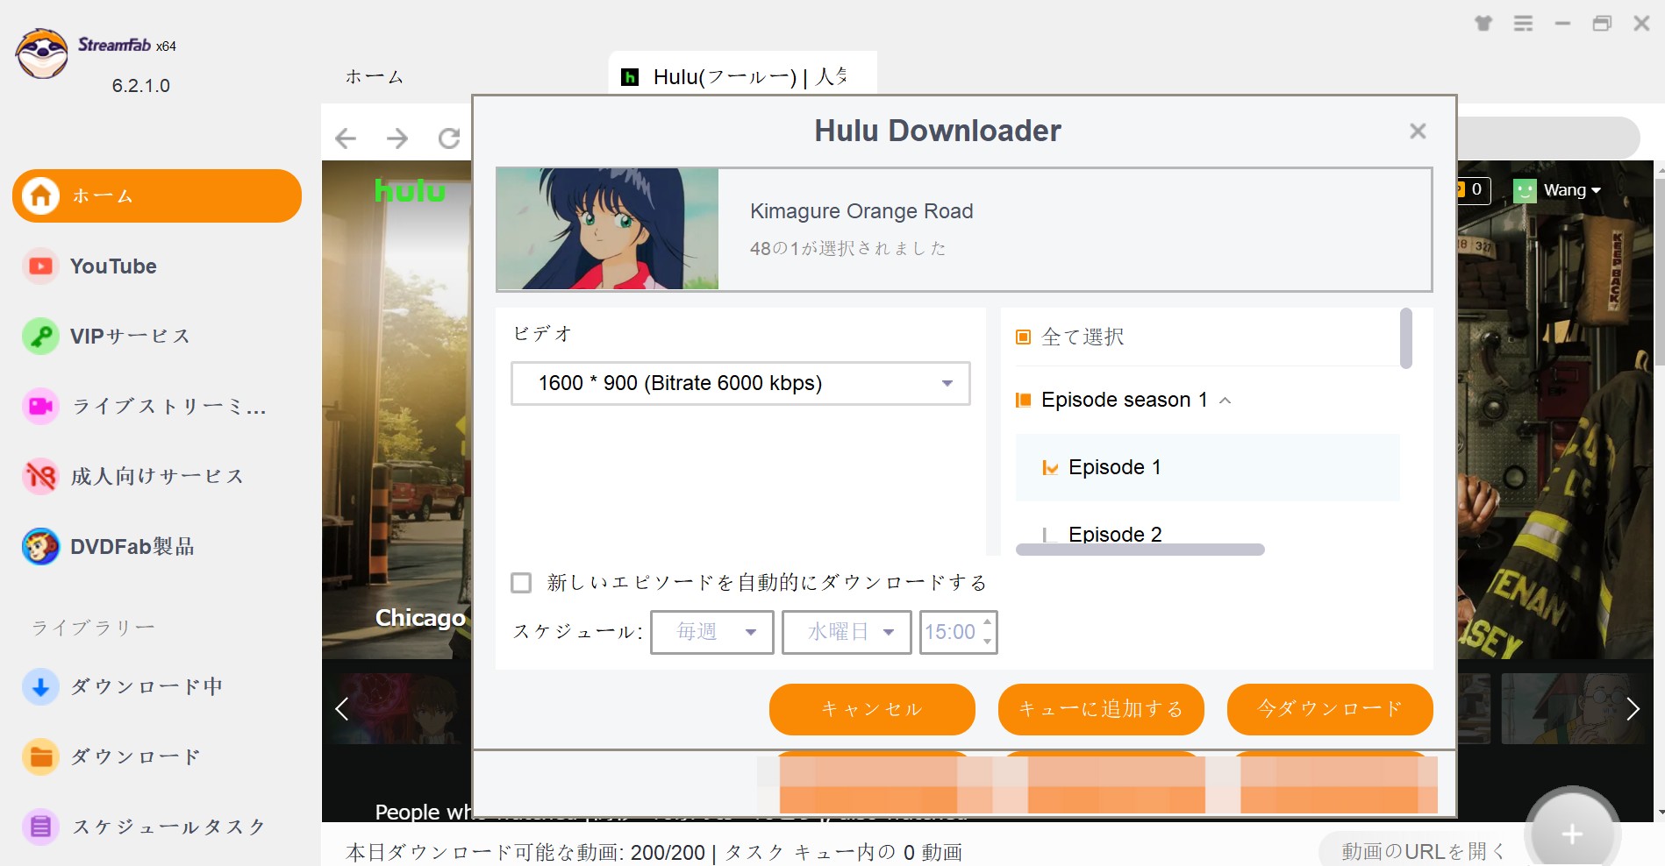Image resolution: width=1665 pixels, height=866 pixels.
Task: Click the schedule time 15:00 field
Action: pyautogui.click(x=950, y=632)
